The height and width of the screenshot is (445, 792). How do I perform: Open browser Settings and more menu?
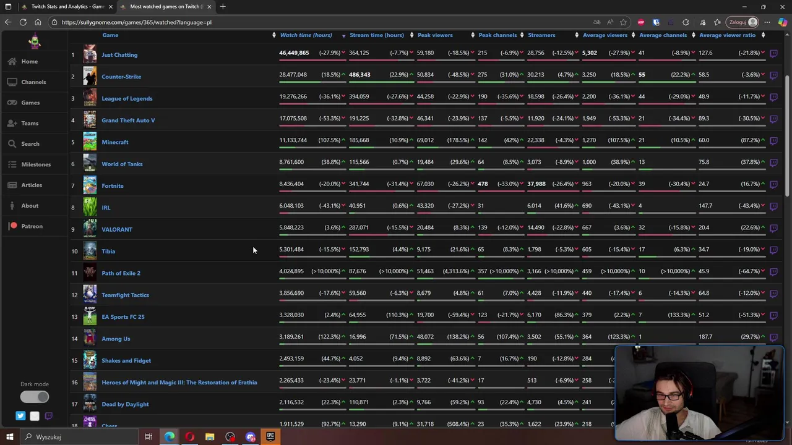pos(768,22)
